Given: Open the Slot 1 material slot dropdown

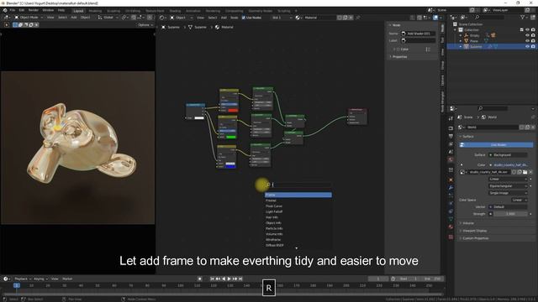Looking at the screenshot, I should [x=282, y=18].
